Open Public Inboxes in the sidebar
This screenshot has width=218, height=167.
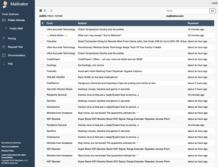(16, 20)
